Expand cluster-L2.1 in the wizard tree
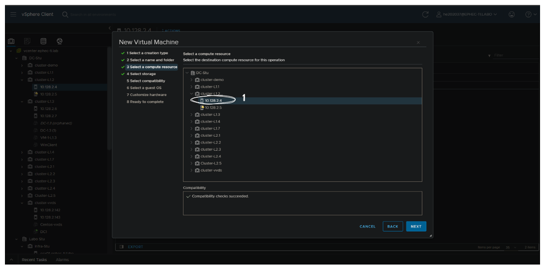 [x=191, y=135]
